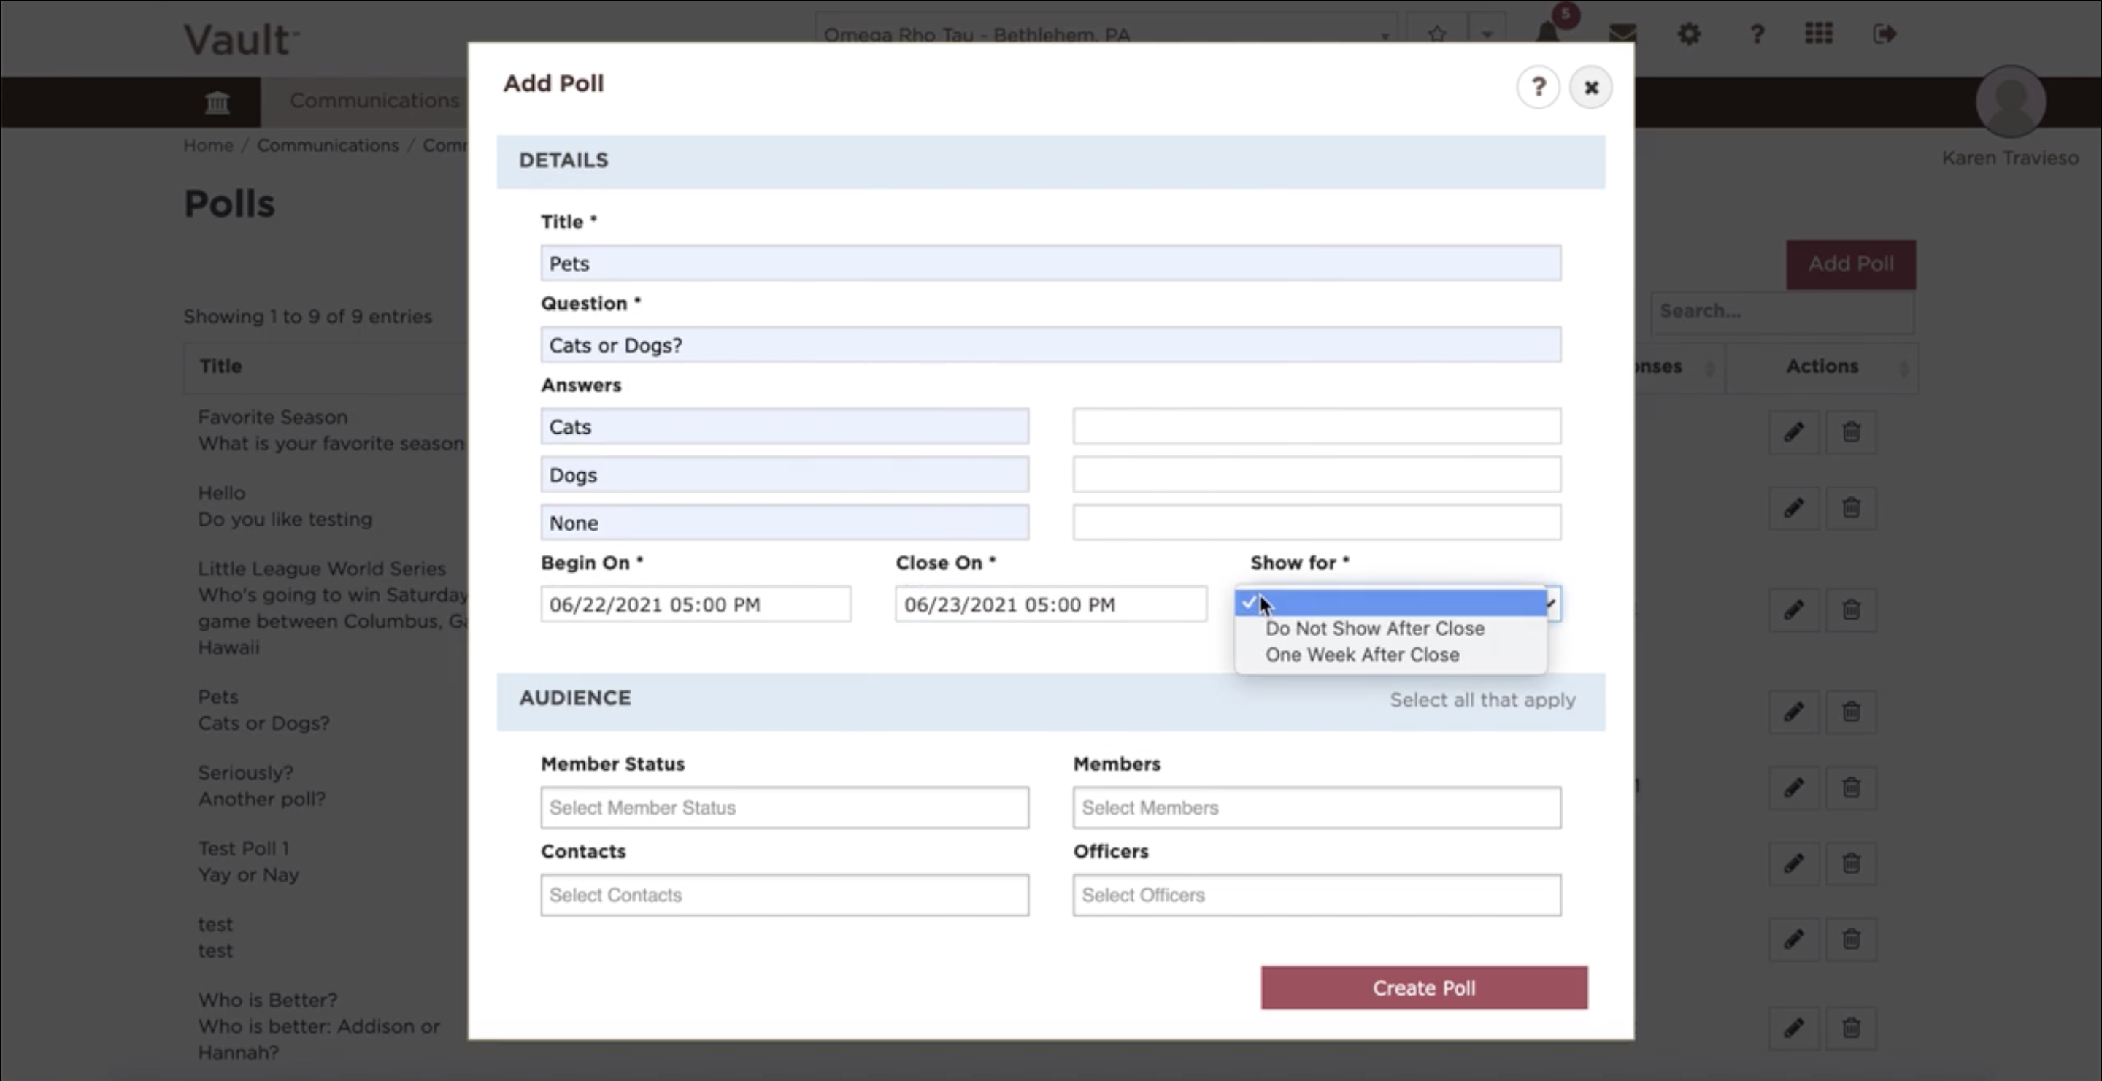Click the empty answer field beside Dogs
The height and width of the screenshot is (1081, 2102).
[x=1317, y=474]
